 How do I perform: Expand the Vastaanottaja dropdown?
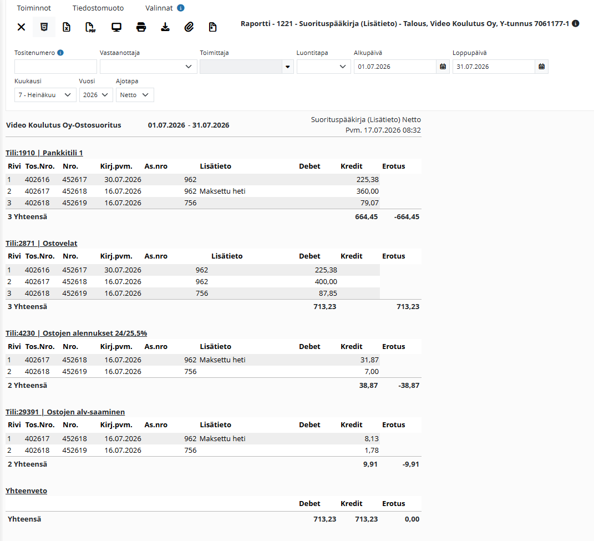(x=149, y=67)
